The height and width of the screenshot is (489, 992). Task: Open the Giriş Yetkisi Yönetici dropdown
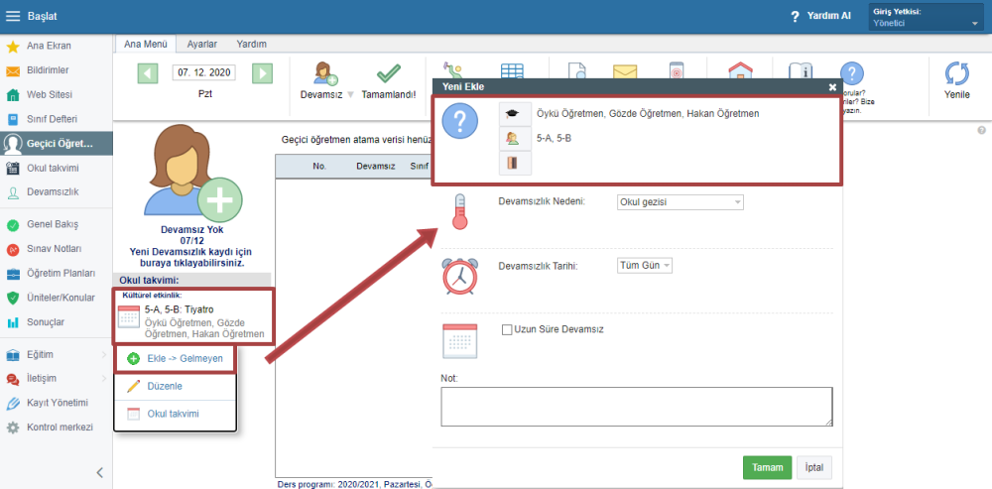tap(927, 18)
